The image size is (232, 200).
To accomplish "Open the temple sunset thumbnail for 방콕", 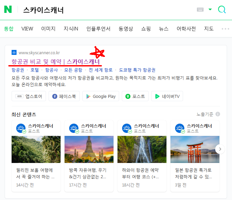I will point(89,149).
